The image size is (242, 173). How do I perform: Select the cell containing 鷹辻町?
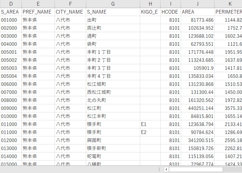113,28
